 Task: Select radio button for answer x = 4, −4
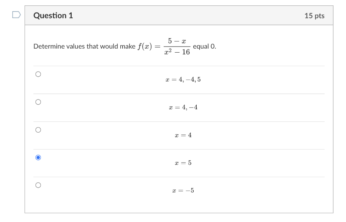point(38,101)
